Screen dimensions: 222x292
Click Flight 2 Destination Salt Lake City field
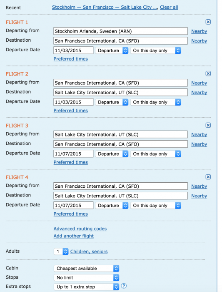(120, 93)
